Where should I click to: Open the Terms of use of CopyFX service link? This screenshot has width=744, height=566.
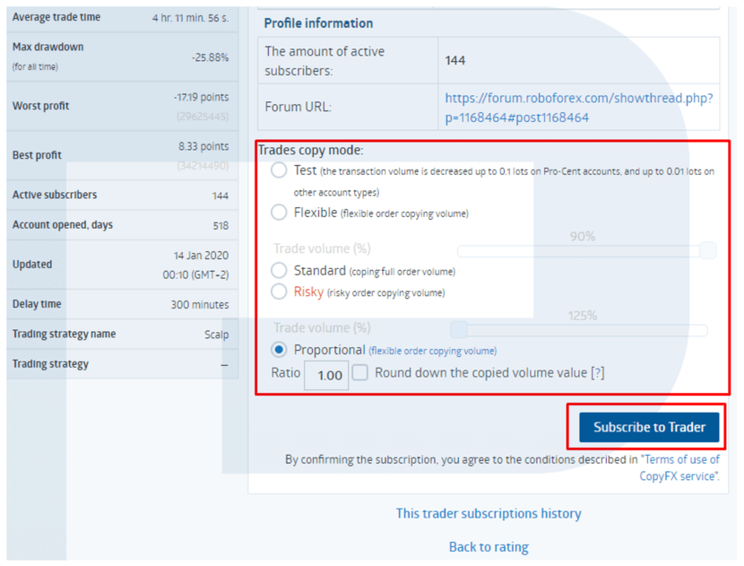tap(681, 467)
